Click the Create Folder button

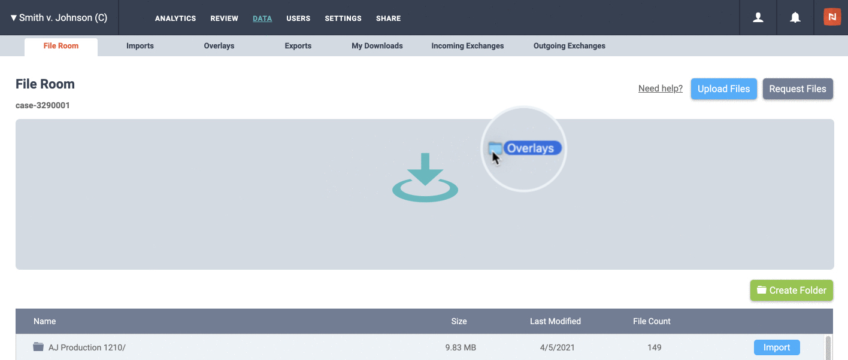pyautogui.click(x=792, y=290)
